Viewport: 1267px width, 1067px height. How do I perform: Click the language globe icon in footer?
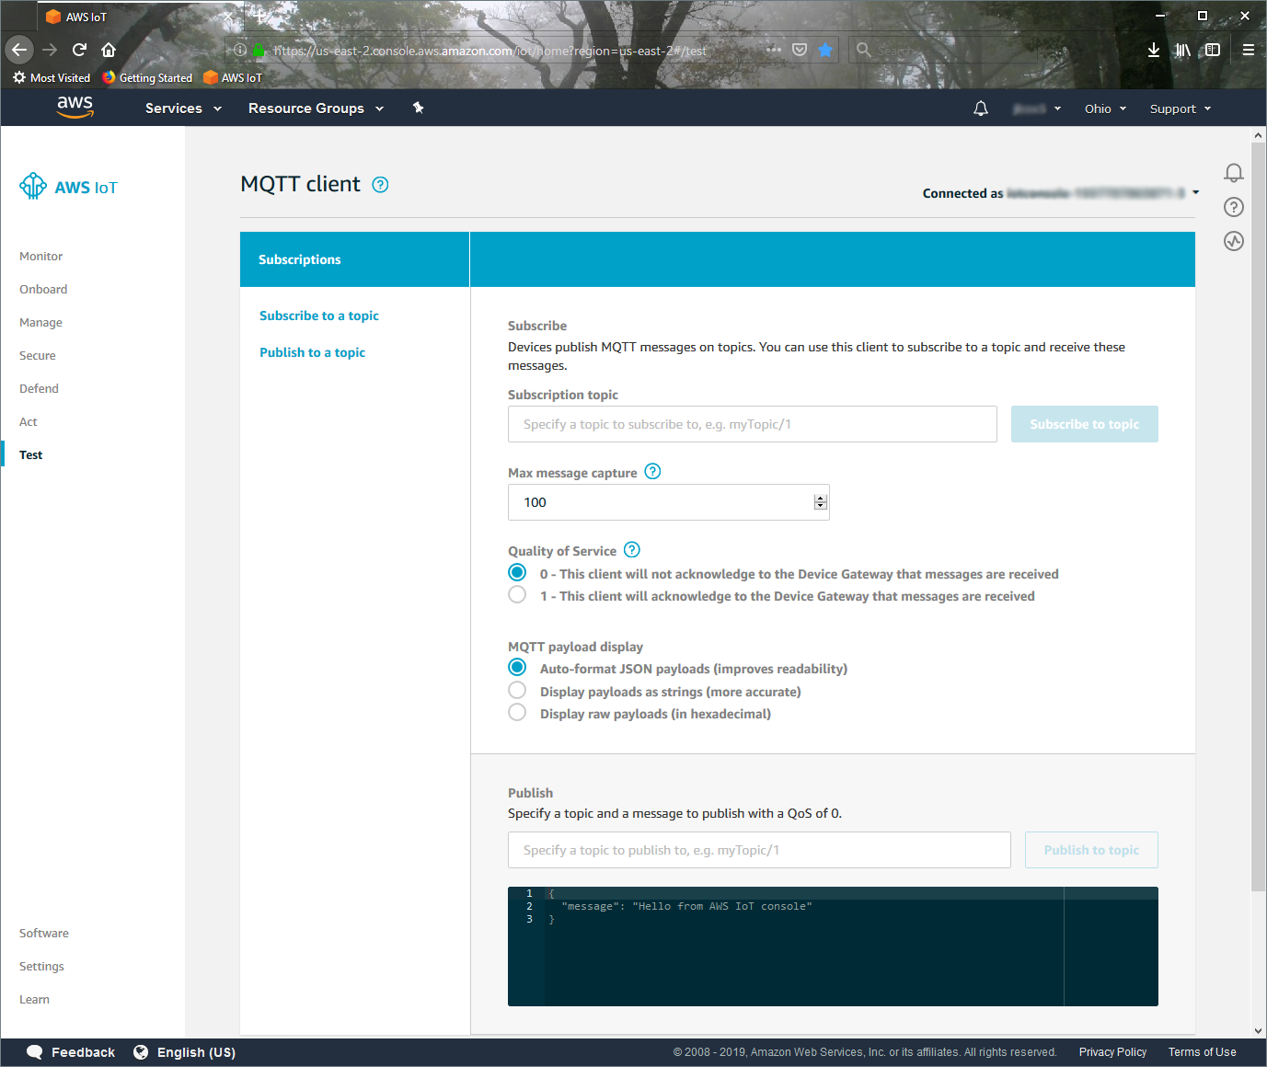141,1051
